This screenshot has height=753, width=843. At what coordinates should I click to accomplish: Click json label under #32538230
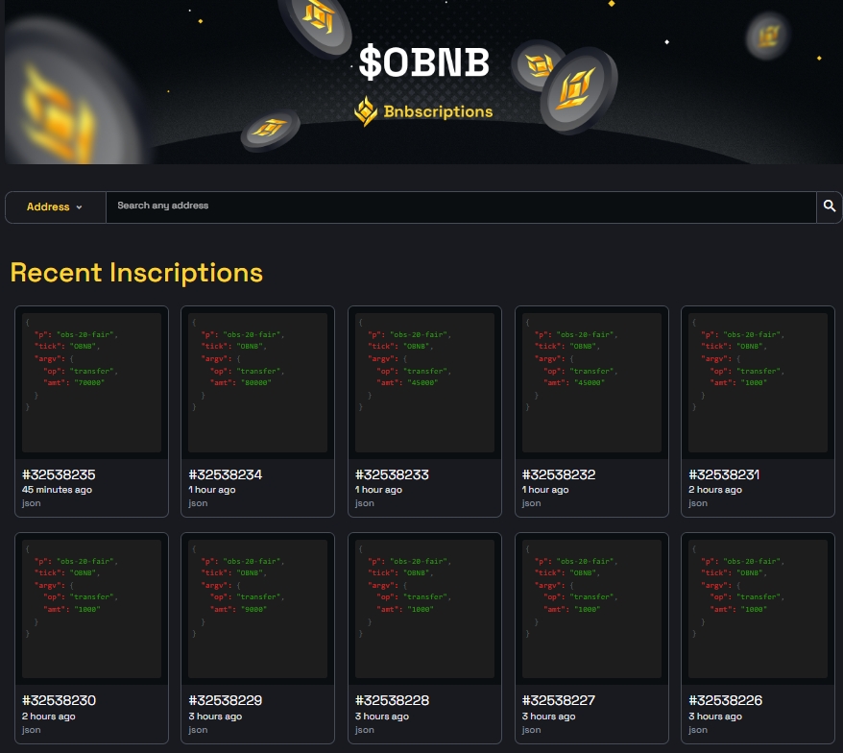coord(31,730)
